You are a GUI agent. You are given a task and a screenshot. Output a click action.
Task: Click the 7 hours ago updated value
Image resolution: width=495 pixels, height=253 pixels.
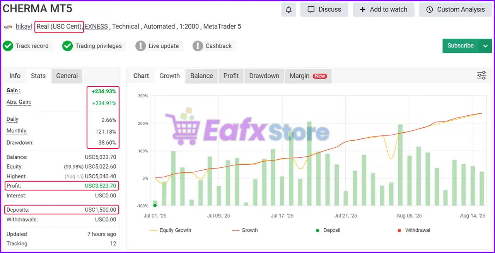(102, 234)
